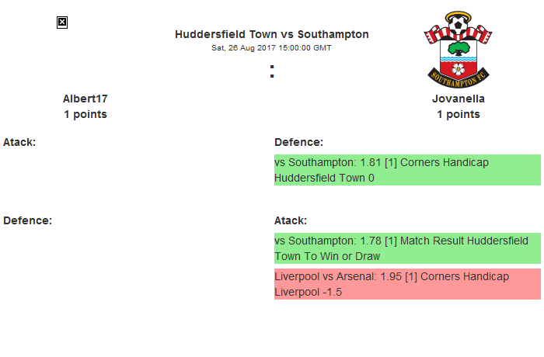Click the green tree in Southampton crest
This screenshot has height=357, width=544.
click(x=458, y=47)
